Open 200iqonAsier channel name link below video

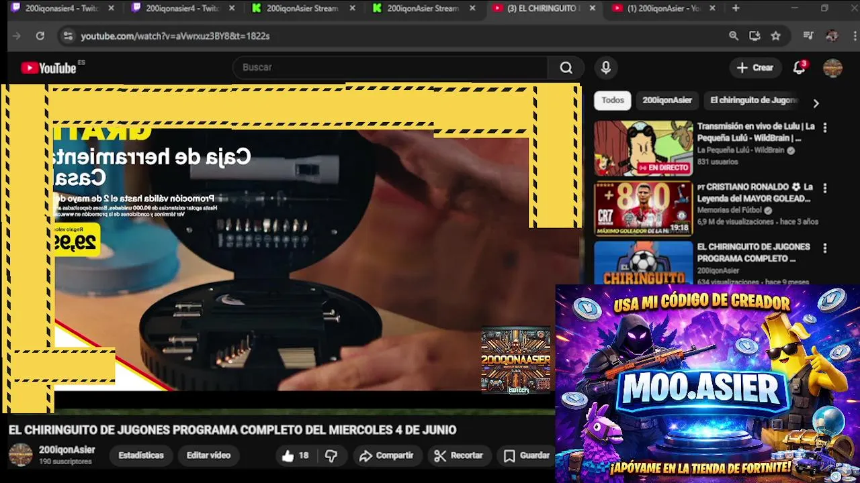click(x=67, y=450)
